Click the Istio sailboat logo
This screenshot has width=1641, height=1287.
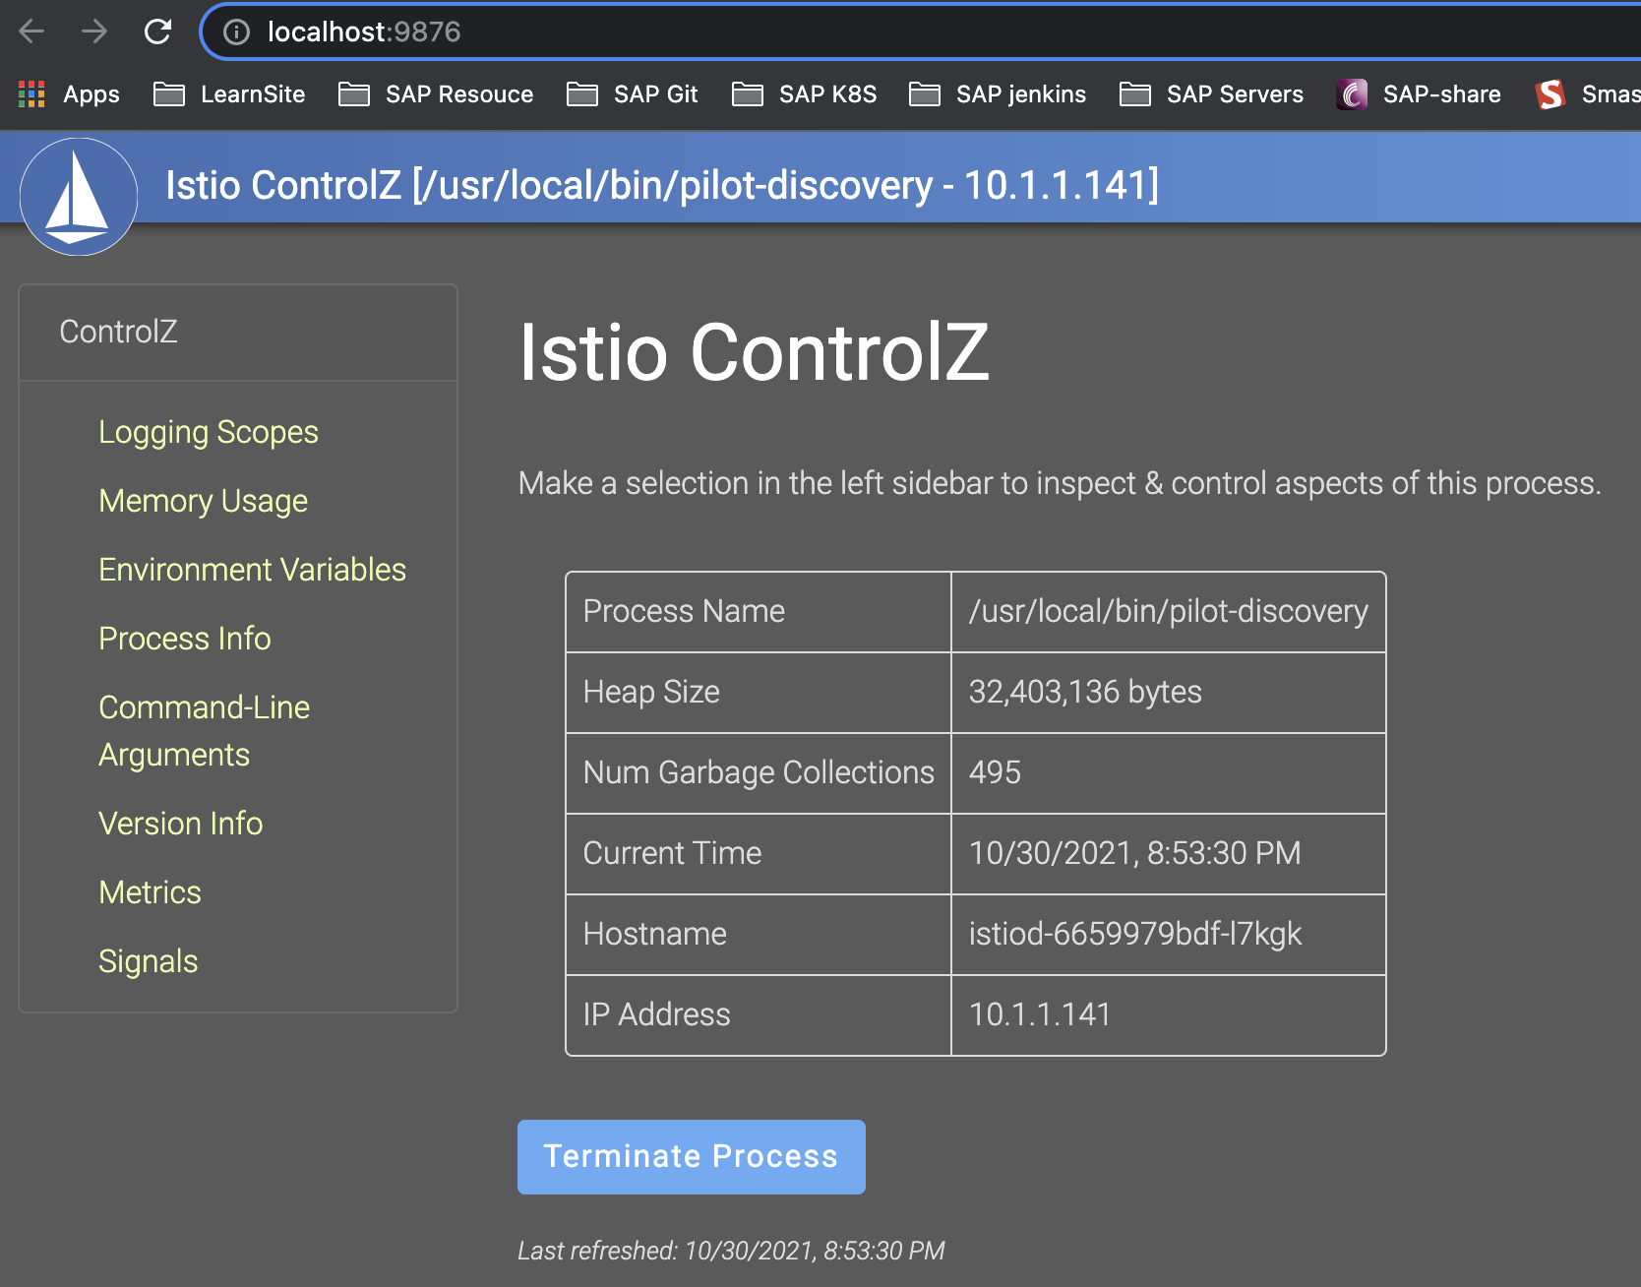pyautogui.click(x=79, y=197)
